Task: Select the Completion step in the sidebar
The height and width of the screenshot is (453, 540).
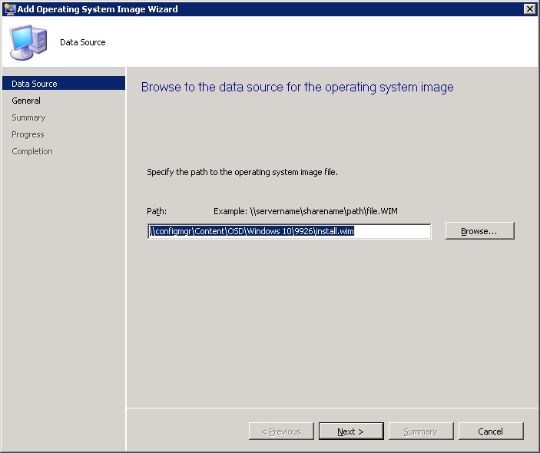Action: 32,151
